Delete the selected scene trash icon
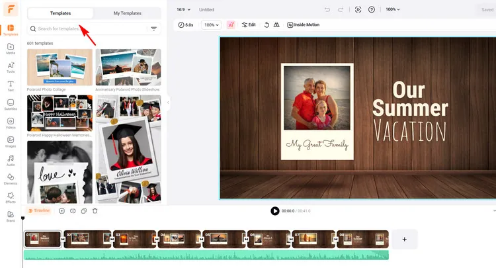The height and width of the screenshot is (268, 496). point(95,210)
